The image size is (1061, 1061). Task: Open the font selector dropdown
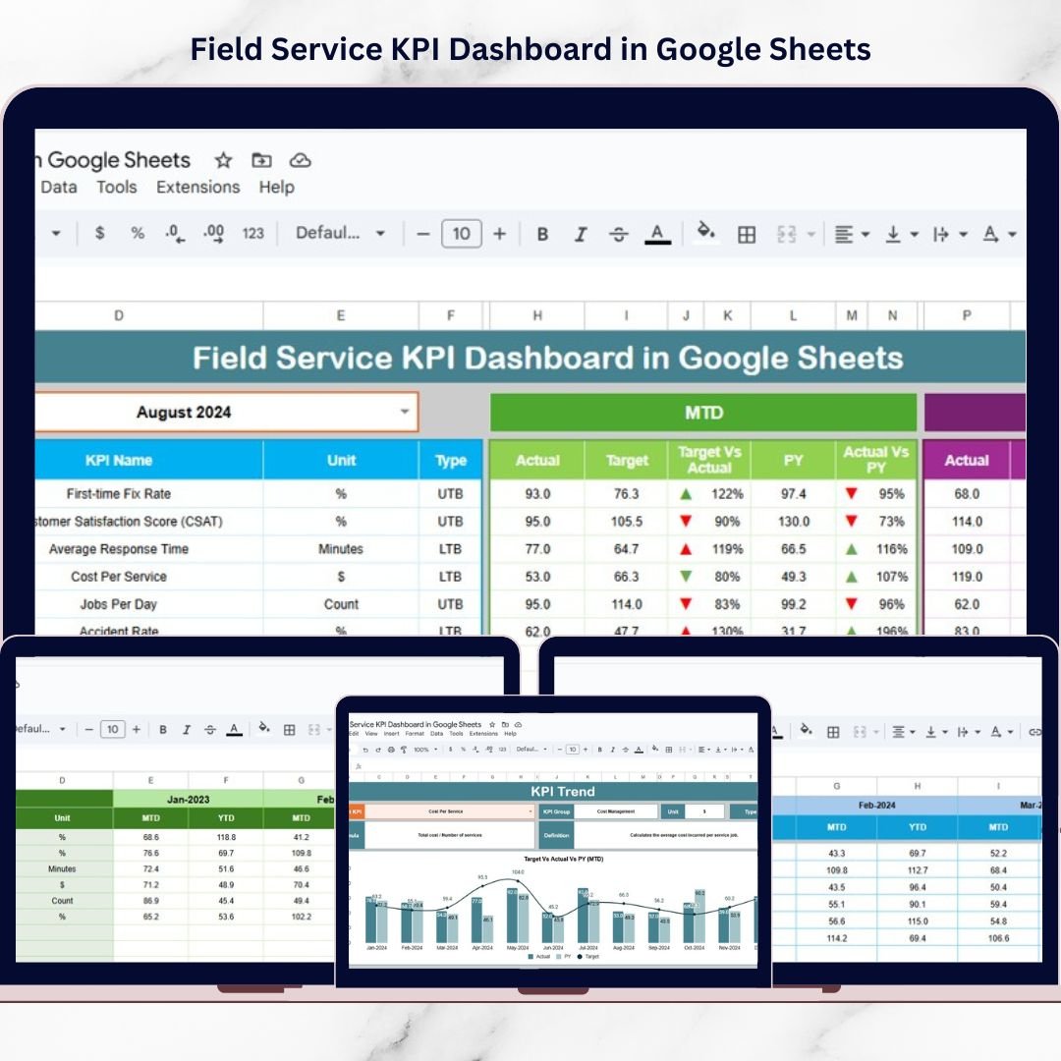tap(339, 234)
